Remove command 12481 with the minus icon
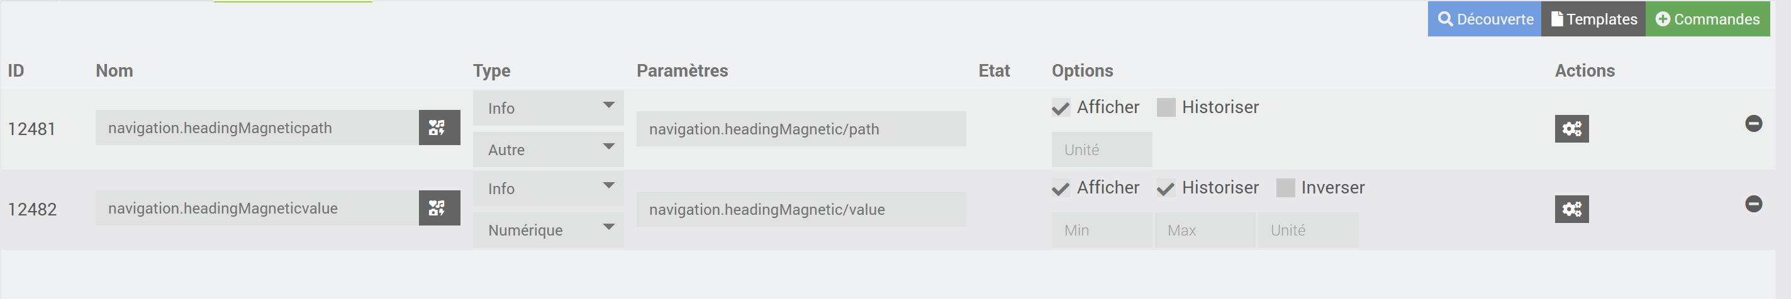 (x=1753, y=124)
